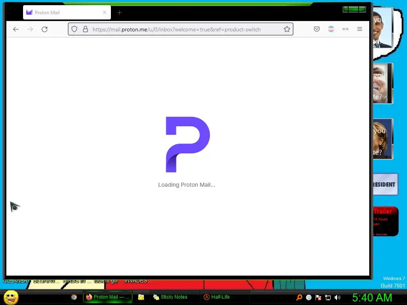Bookmark this page with the star
The image size is (407, 305).
pos(287,29)
